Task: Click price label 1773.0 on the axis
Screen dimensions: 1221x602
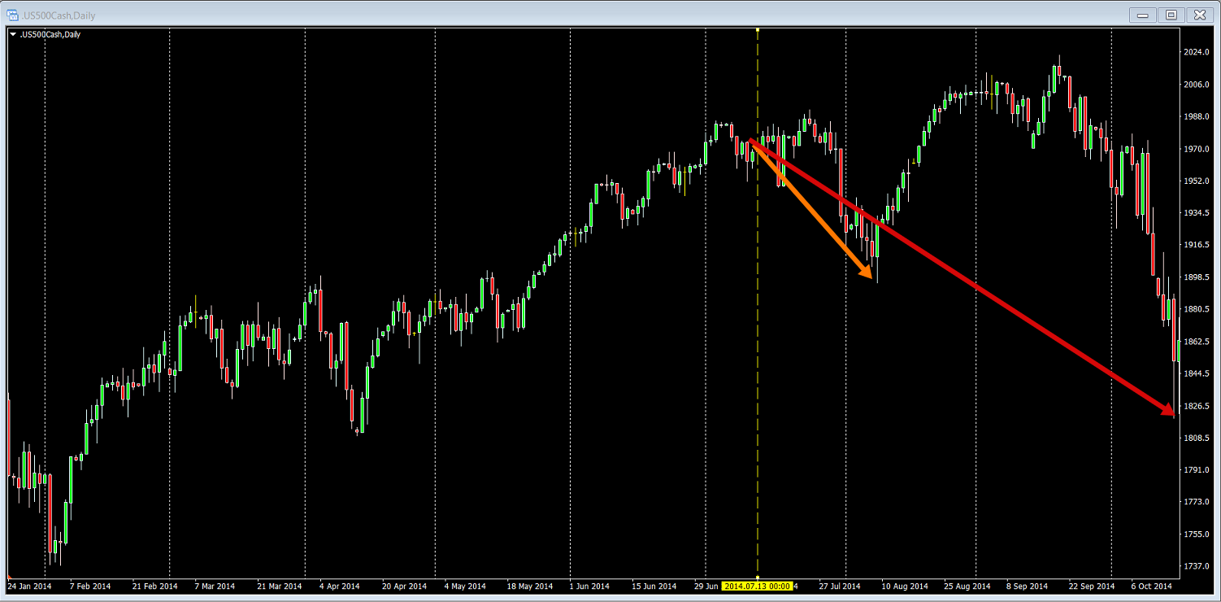Action: (1195, 502)
